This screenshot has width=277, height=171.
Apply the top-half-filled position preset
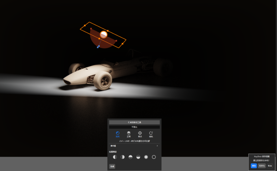coord(130,157)
